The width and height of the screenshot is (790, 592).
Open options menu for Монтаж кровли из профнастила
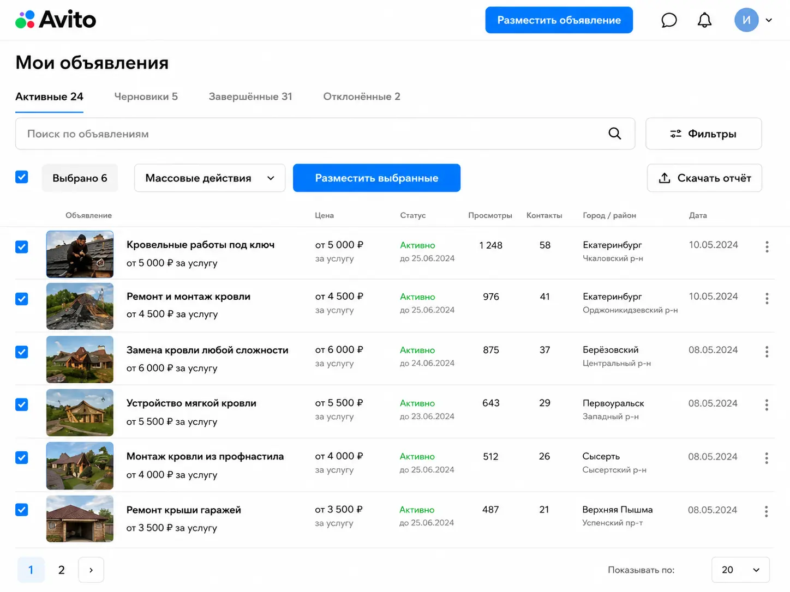[x=767, y=458]
